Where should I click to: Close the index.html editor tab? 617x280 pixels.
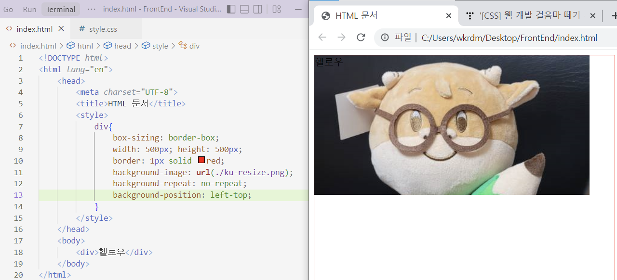(61, 29)
